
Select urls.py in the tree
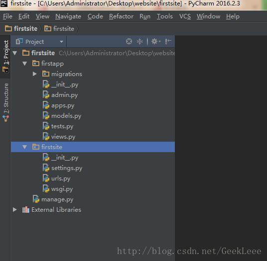pyautogui.click(x=93, y=178)
